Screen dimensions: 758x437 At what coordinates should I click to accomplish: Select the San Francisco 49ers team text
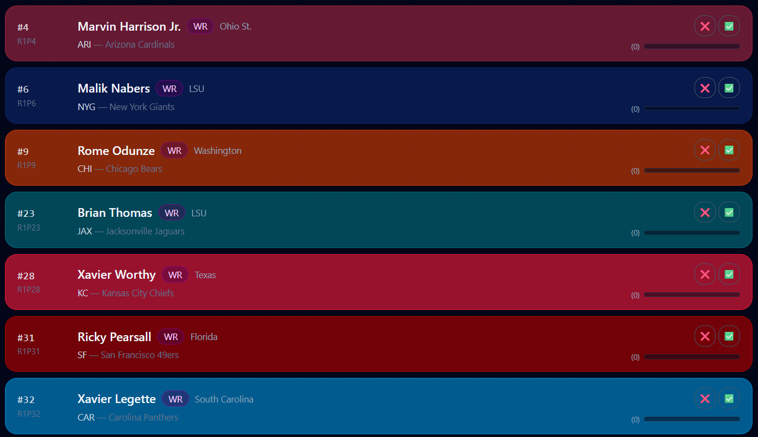click(x=140, y=355)
